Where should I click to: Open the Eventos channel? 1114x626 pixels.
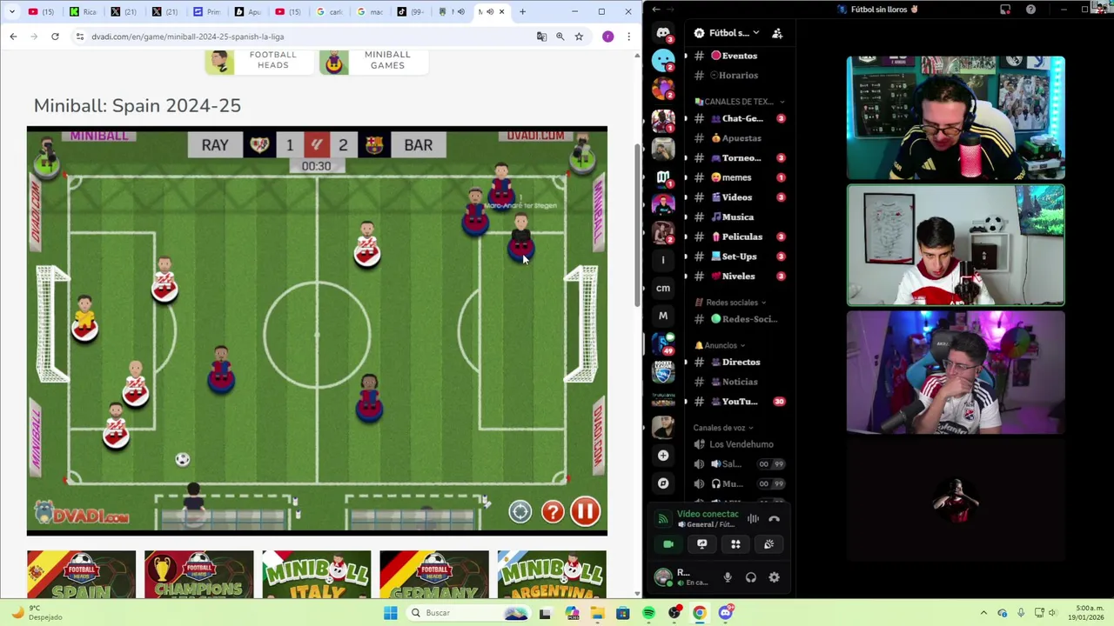coord(738,56)
